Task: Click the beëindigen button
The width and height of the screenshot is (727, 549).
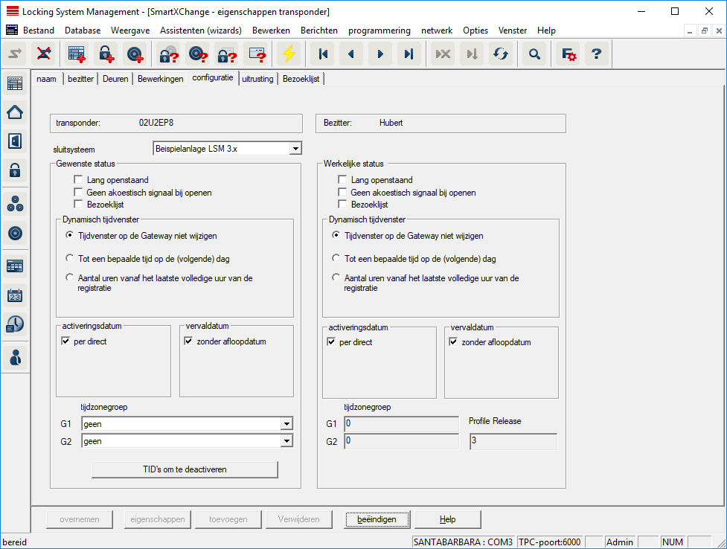Action: click(376, 519)
